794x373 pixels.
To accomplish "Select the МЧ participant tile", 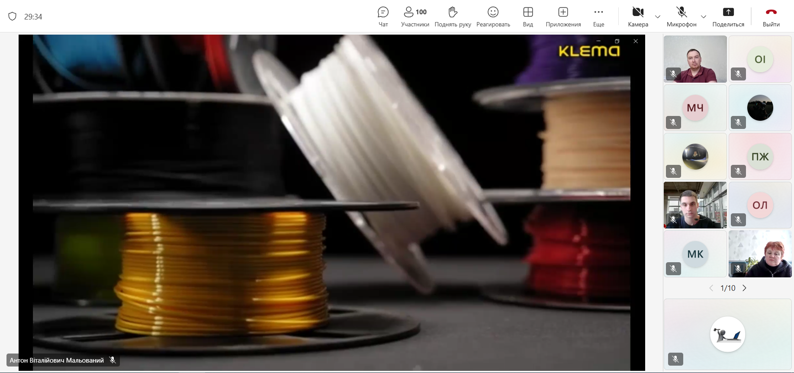I will tap(695, 108).
